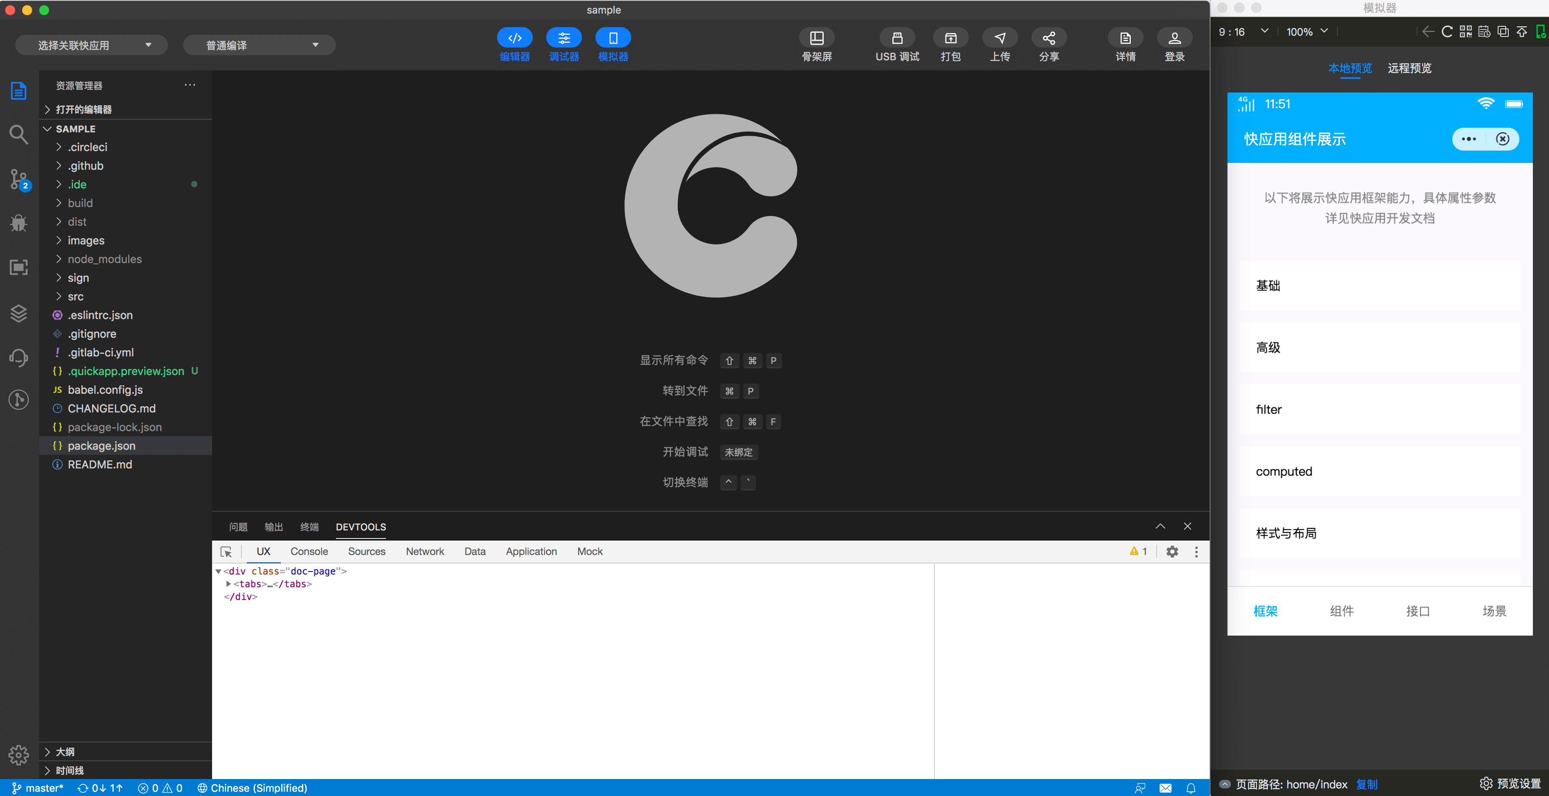Switch to the Console tab in DevTools

[309, 552]
